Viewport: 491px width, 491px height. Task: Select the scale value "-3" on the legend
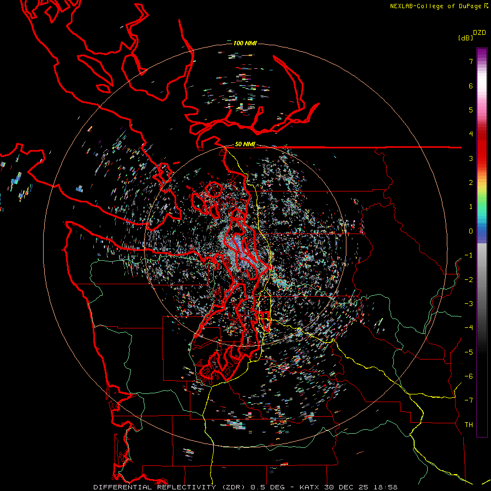point(469,304)
